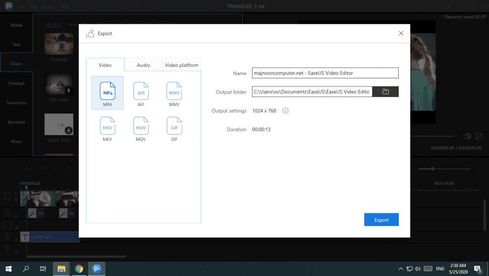Image resolution: width=489 pixels, height=276 pixels.
Task: Open Transitions panel in sidebar
Action: point(16,103)
